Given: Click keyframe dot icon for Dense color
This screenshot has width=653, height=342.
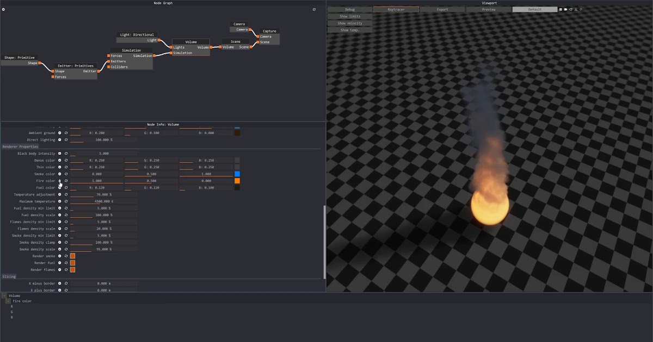Looking at the screenshot, I should pyautogui.click(x=60, y=160).
